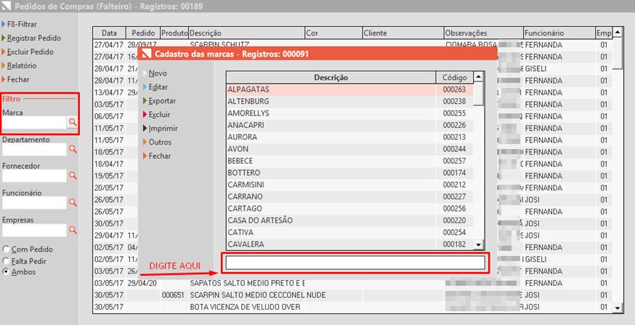Select the ALPAGATAS brand row
Screen dimensions: 635x325
[x=349, y=89]
